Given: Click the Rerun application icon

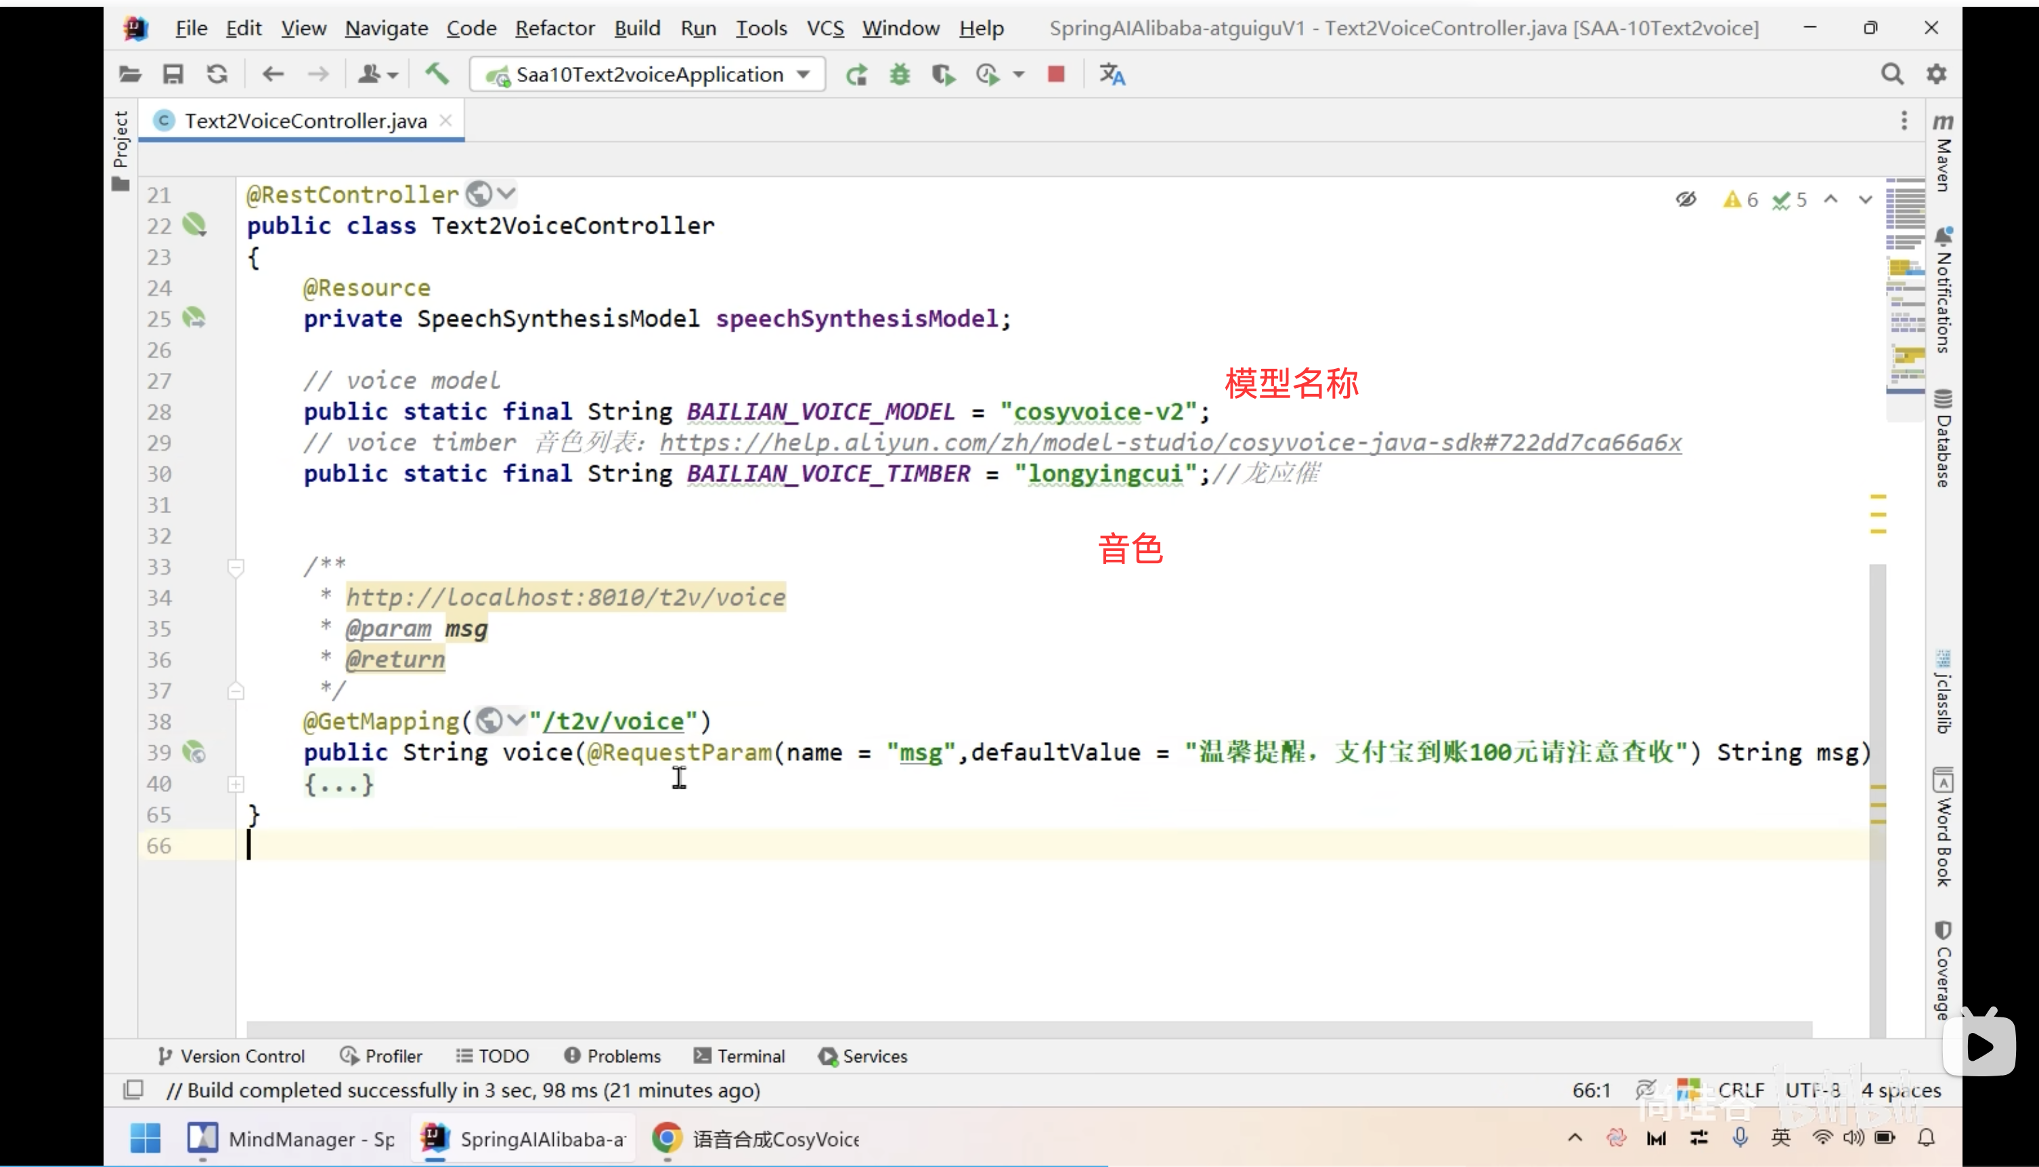Looking at the screenshot, I should tap(856, 74).
